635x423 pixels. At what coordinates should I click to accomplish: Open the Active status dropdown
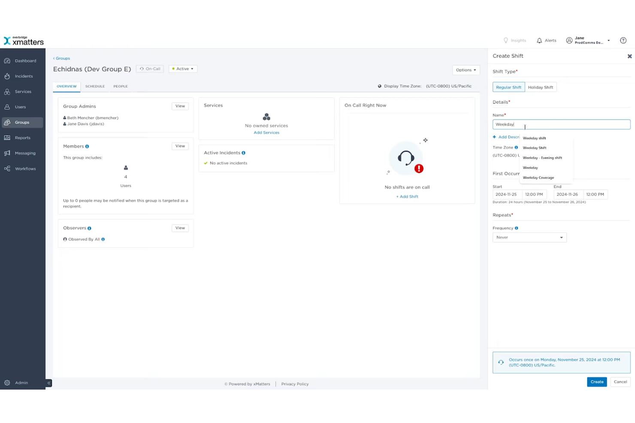tap(183, 69)
